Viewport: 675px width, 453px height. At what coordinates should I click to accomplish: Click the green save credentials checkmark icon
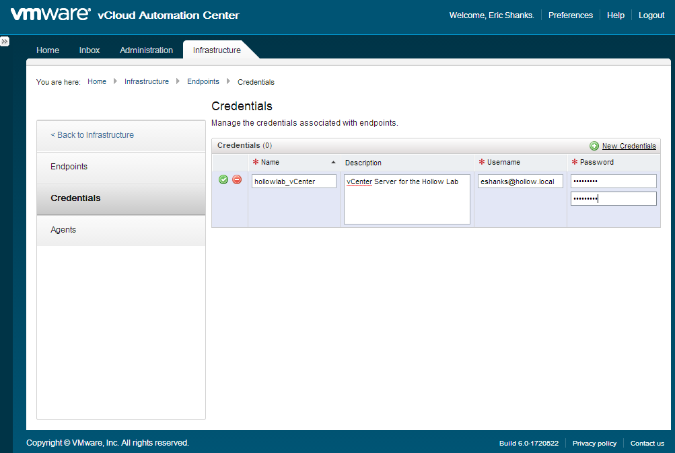pos(223,179)
